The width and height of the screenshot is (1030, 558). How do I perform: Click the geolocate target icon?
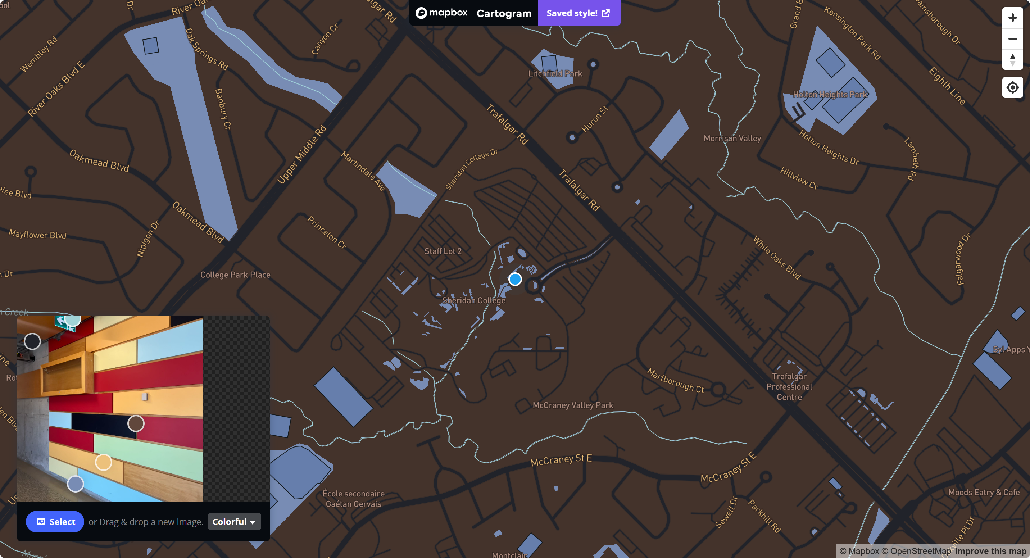coord(1012,87)
